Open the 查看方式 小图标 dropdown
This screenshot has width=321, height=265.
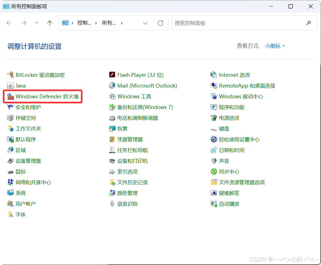(x=275, y=46)
